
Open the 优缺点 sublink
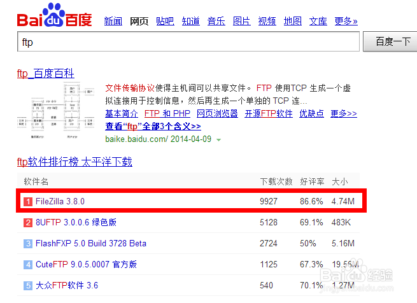tap(312, 113)
